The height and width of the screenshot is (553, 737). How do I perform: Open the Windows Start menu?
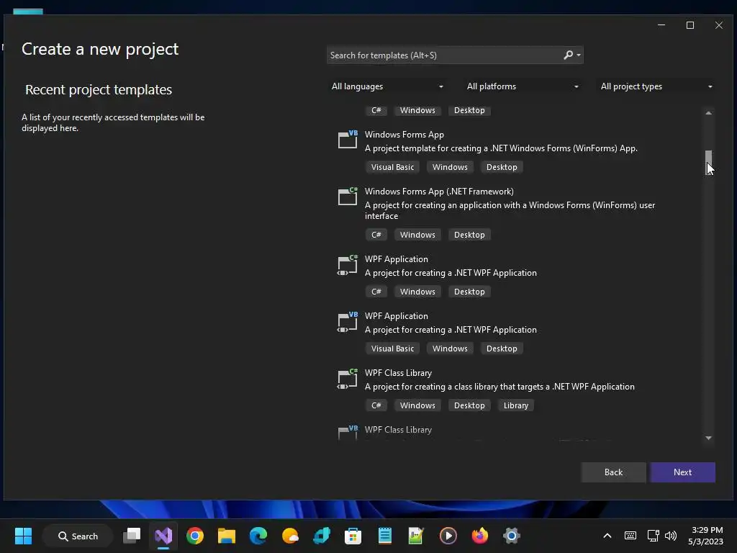click(x=24, y=536)
